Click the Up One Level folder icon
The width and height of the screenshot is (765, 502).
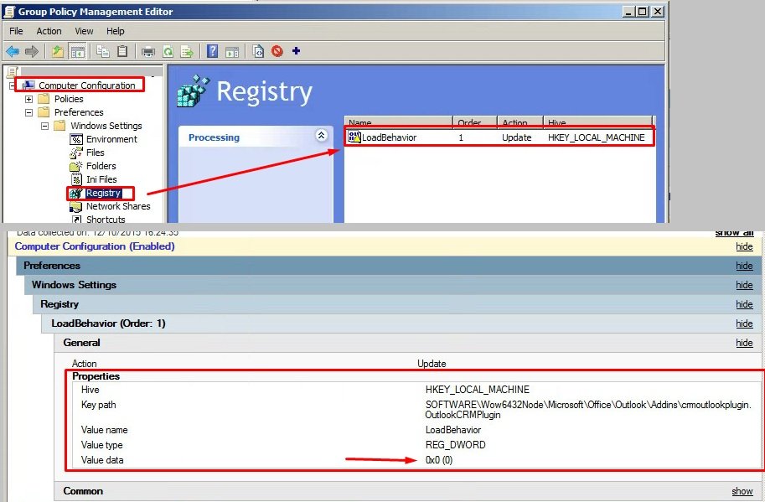[57, 51]
